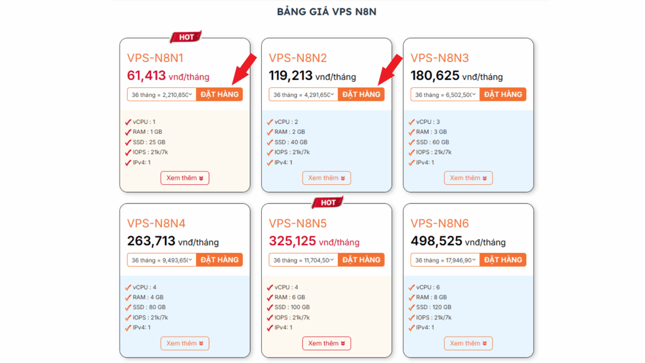This screenshot has height=363, width=645.
Task: Click the BẢNG GIÁ VPS N8N heading
Action: coord(327,11)
